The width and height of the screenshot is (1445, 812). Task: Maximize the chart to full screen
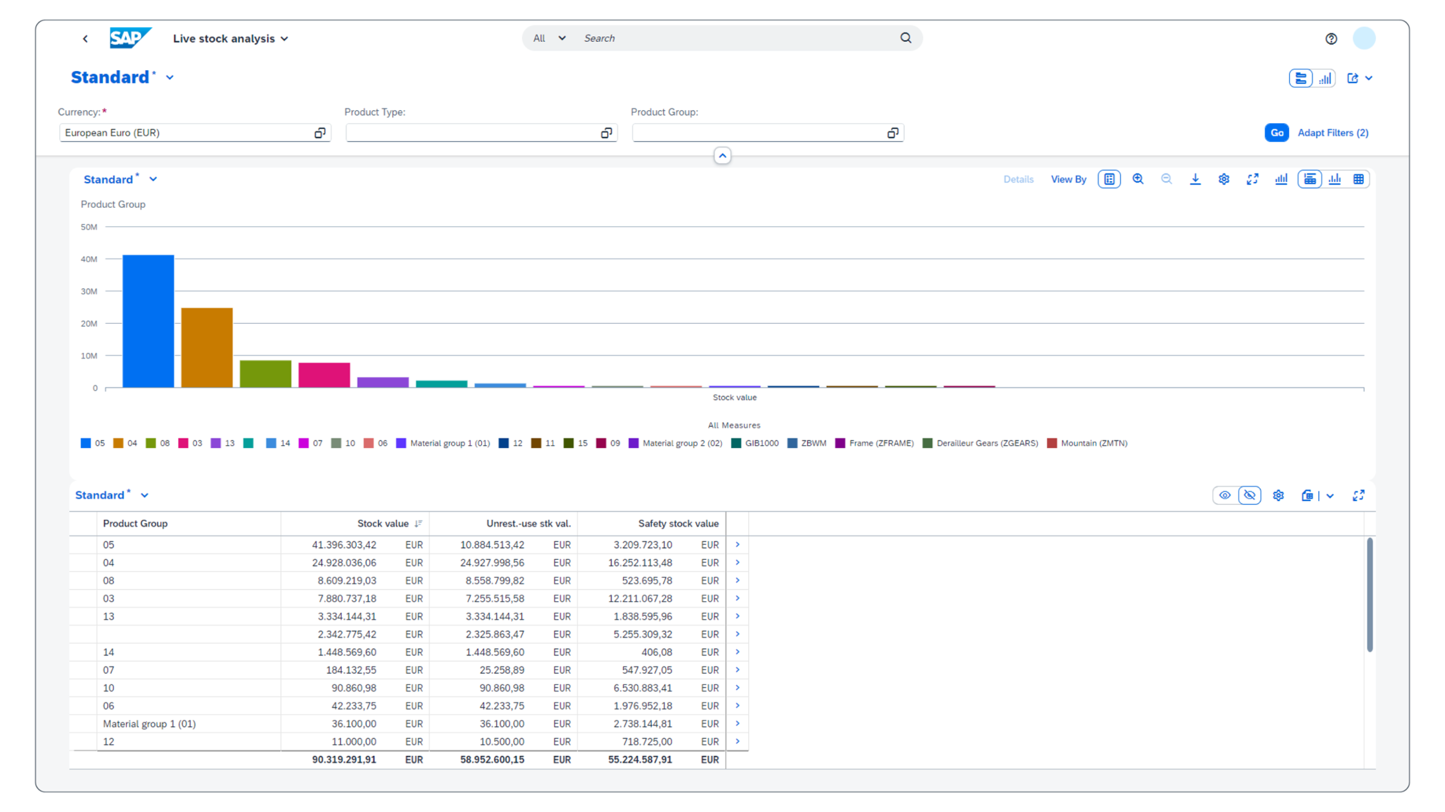click(x=1252, y=179)
